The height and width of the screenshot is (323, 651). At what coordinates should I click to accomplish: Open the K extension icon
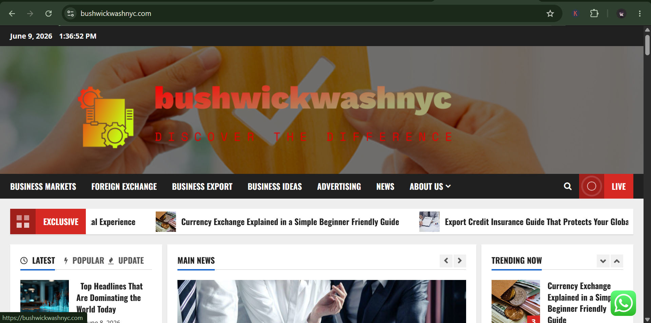pos(575,14)
